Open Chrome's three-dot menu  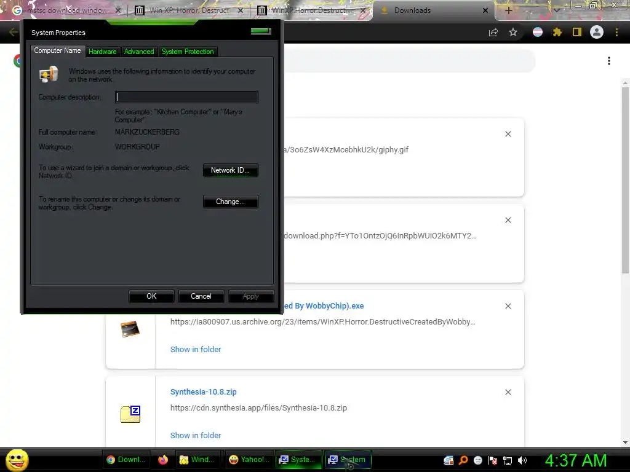point(616,32)
